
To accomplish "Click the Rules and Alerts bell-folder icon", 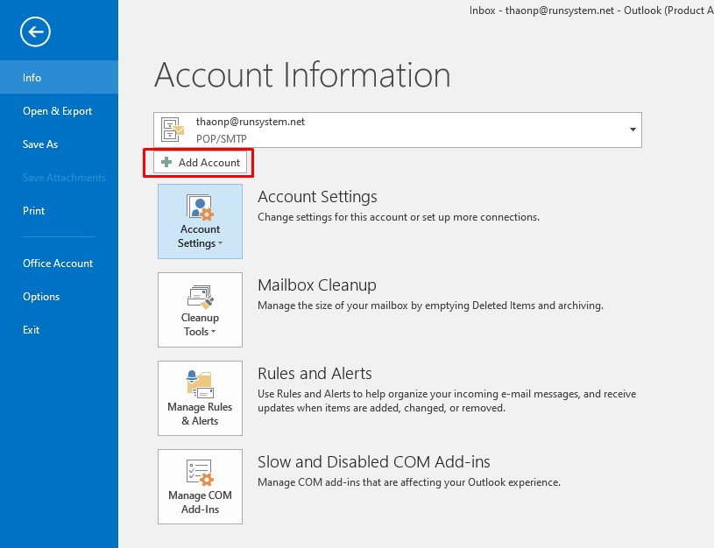I will click(200, 384).
